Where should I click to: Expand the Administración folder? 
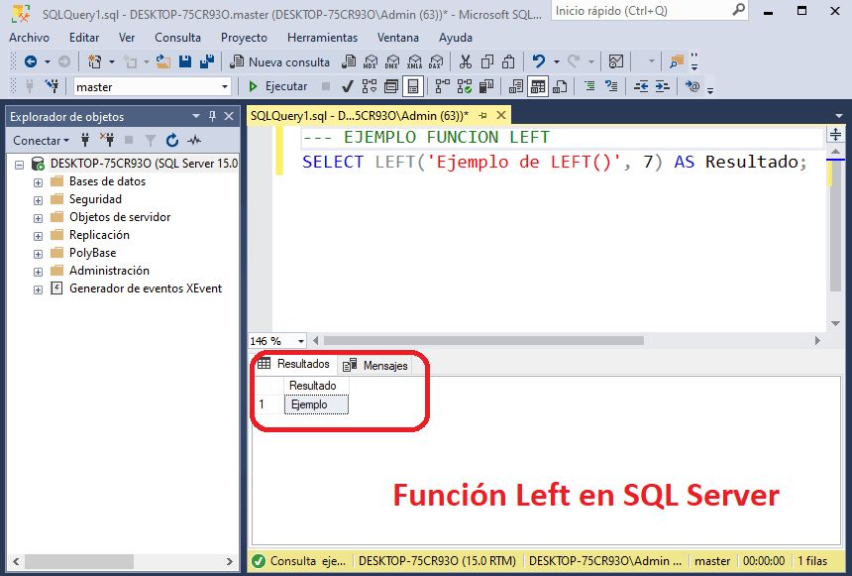[x=38, y=272]
